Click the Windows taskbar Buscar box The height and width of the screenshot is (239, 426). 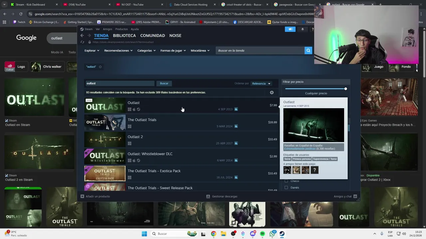[x=174, y=234]
